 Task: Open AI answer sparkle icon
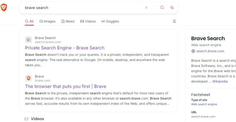172,8
